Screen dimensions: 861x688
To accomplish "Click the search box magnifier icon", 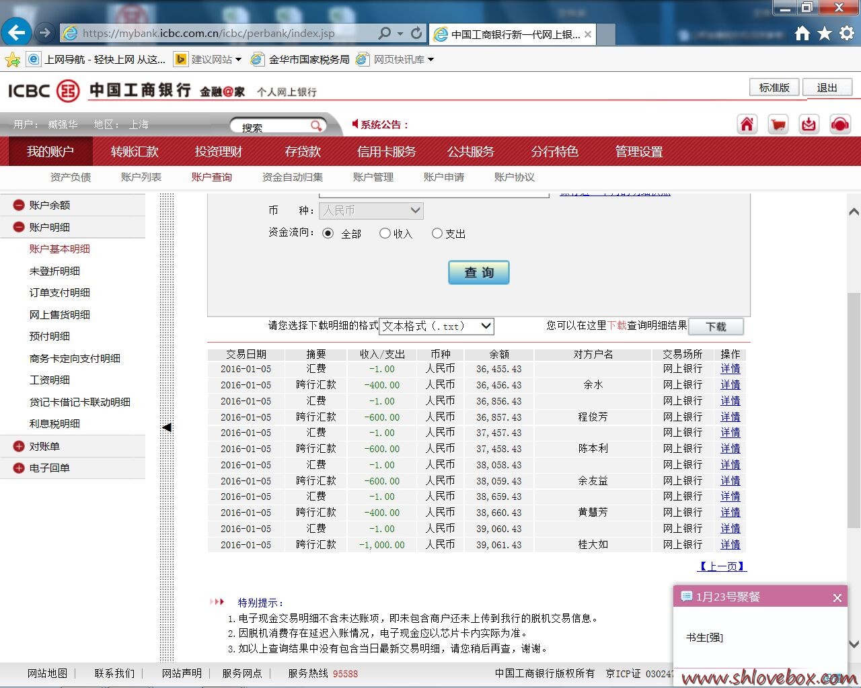I will [x=316, y=126].
